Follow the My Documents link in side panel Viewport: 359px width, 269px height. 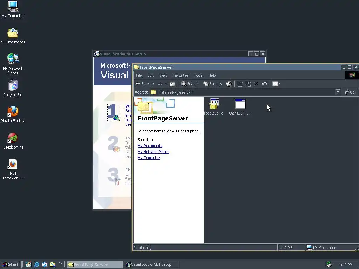click(150, 146)
